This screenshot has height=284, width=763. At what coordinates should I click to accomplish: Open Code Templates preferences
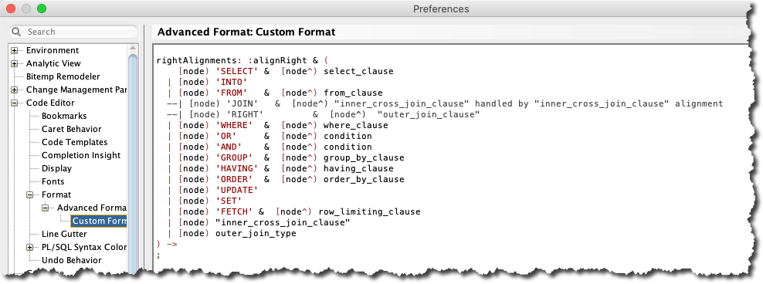click(x=74, y=143)
